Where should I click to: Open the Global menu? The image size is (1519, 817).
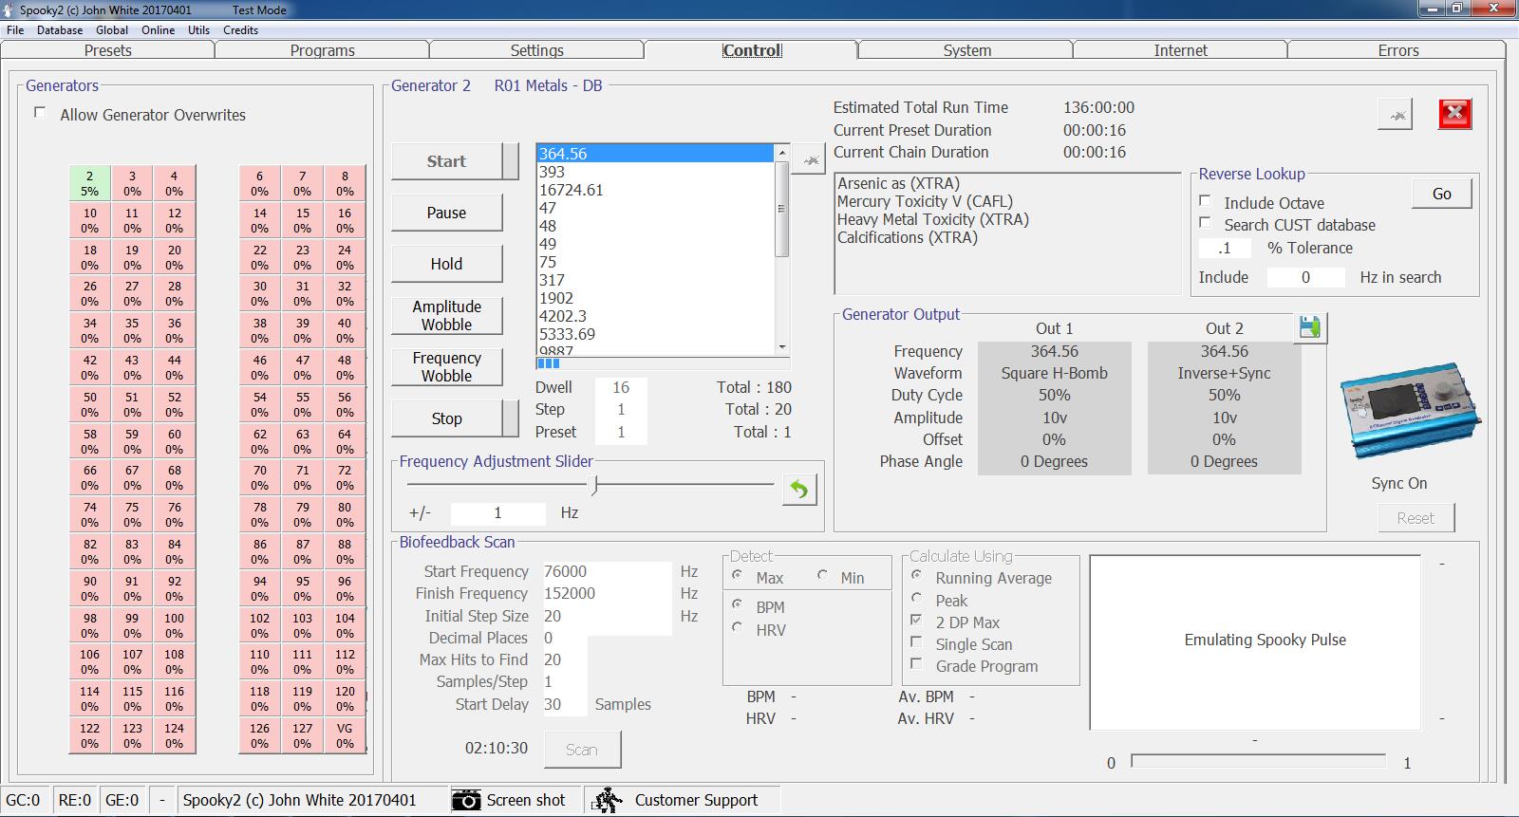coord(112,29)
